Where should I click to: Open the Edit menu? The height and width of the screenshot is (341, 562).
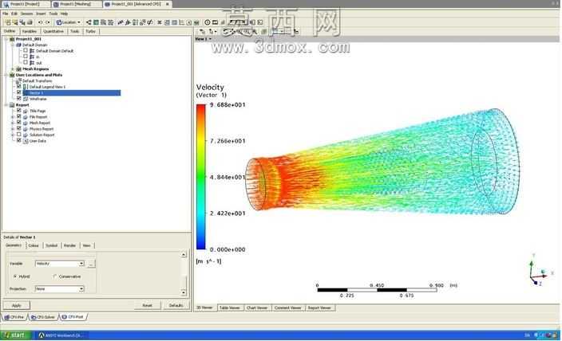pos(14,14)
